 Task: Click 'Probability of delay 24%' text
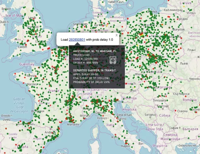(x=91, y=82)
